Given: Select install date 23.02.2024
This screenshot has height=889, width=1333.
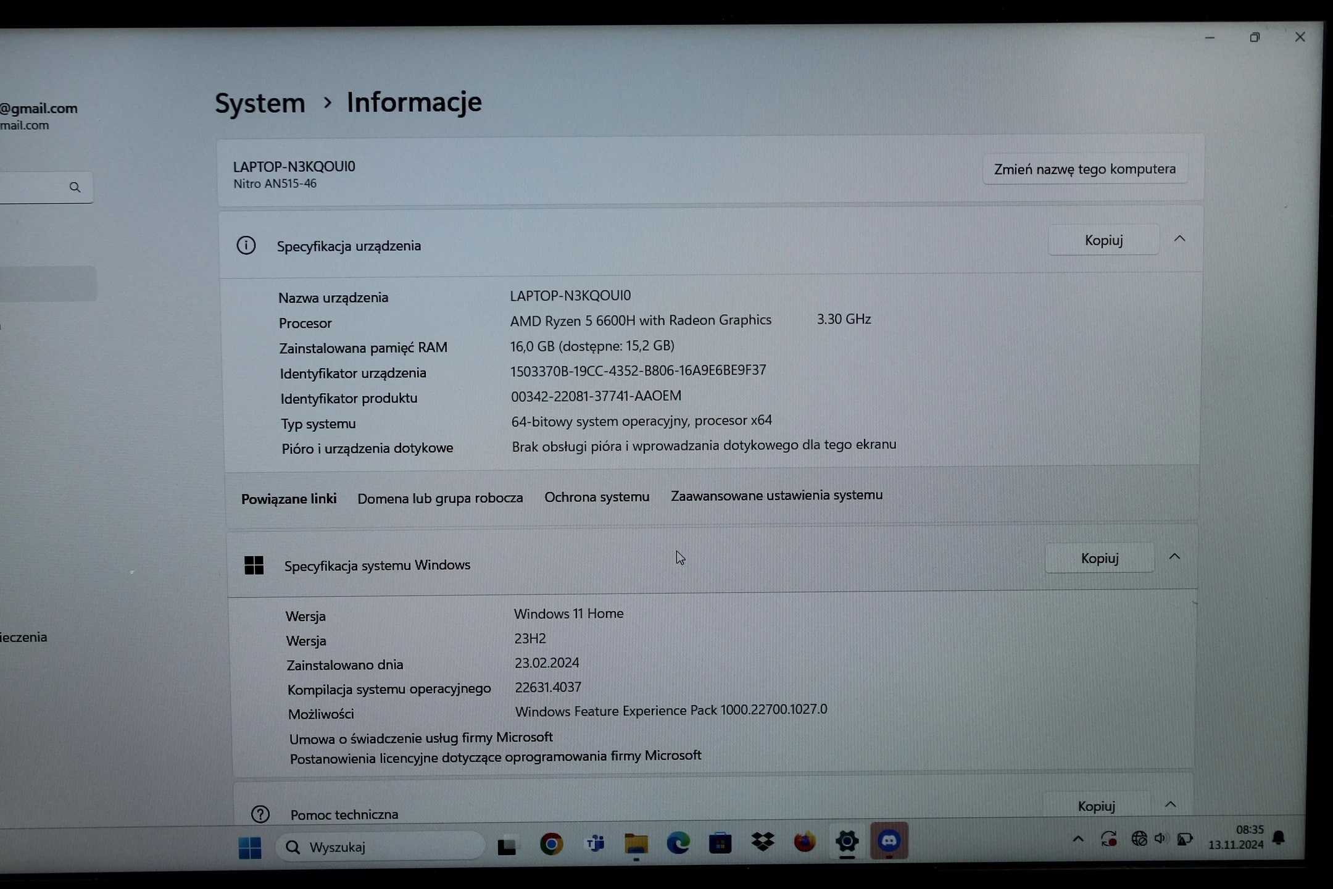Looking at the screenshot, I should [x=547, y=663].
